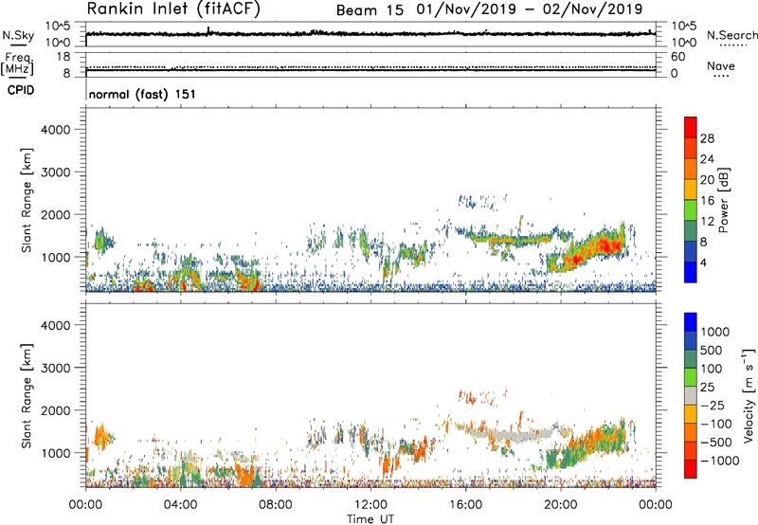The width and height of the screenshot is (758, 525).
Task: Click the '60' tick on the Nave axis
Action: [677, 57]
